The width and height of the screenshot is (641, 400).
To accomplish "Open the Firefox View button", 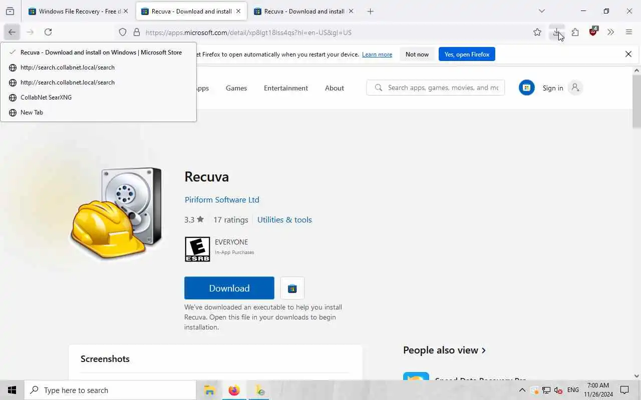I will pyautogui.click(x=10, y=11).
